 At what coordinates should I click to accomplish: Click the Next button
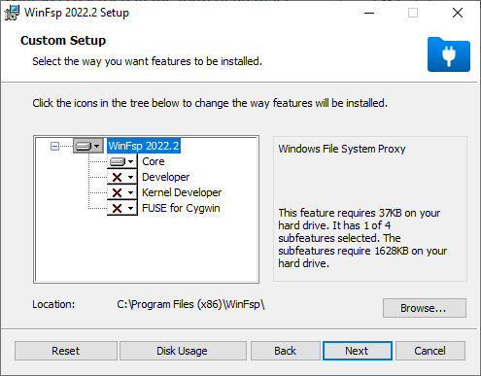[x=358, y=351]
